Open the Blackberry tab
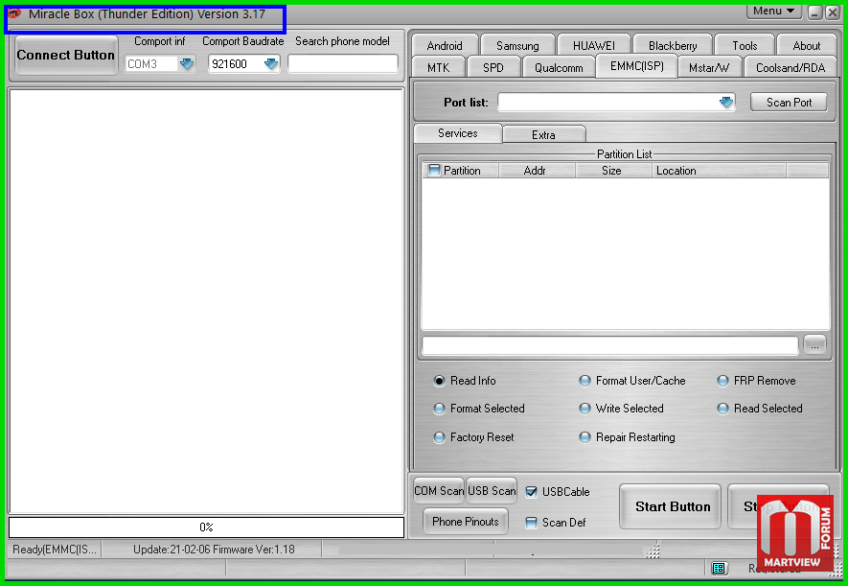This screenshot has height=586, width=848. [x=673, y=45]
